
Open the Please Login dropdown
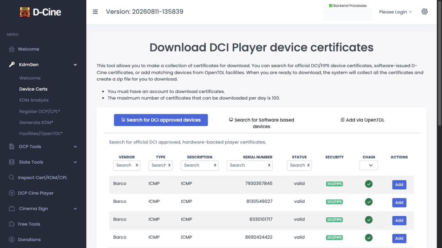click(x=396, y=12)
